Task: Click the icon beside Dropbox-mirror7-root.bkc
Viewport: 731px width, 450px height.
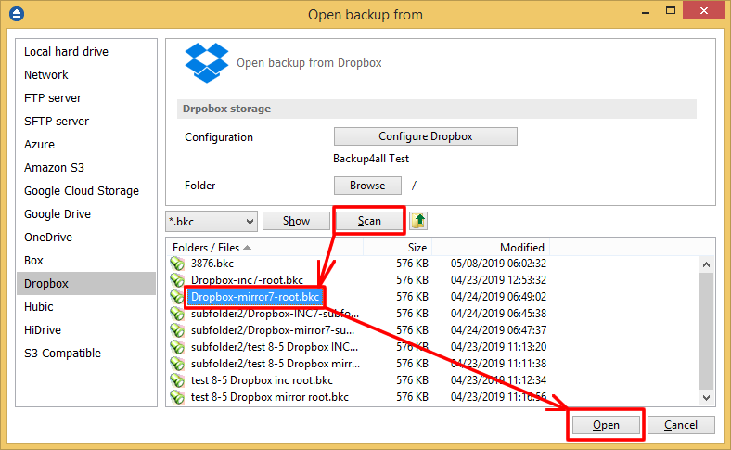Action: pos(177,297)
